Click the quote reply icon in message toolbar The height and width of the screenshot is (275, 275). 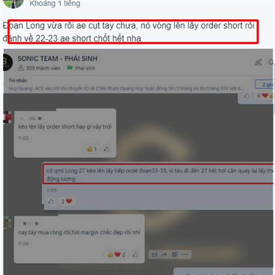[154, 254]
